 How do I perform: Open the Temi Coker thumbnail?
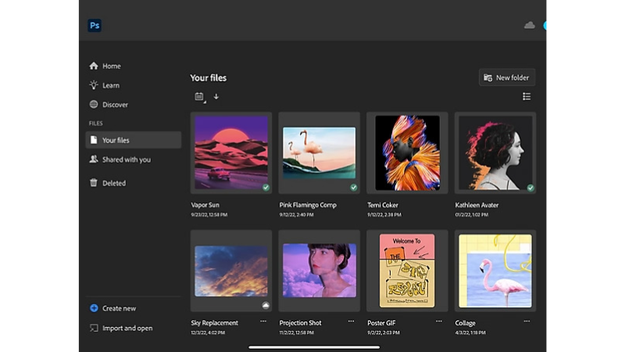pyautogui.click(x=407, y=153)
